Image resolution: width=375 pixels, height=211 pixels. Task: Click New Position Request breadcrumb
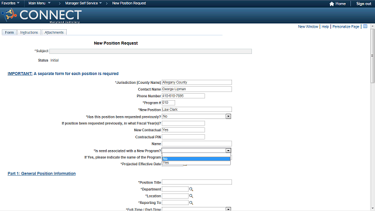(x=129, y=4)
